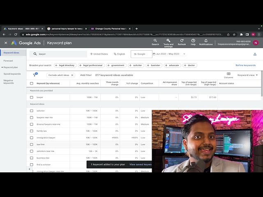Check the lawyer keyword row
The width and height of the screenshot is (263, 197).
(32, 97)
